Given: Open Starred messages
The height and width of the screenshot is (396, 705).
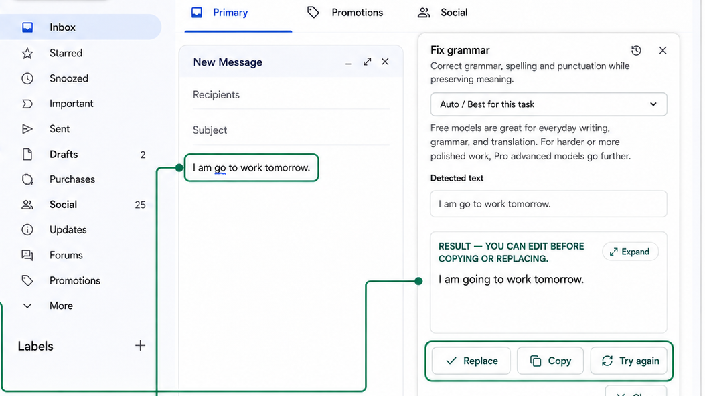Looking at the screenshot, I should pyautogui.click(x=66, y=53).
